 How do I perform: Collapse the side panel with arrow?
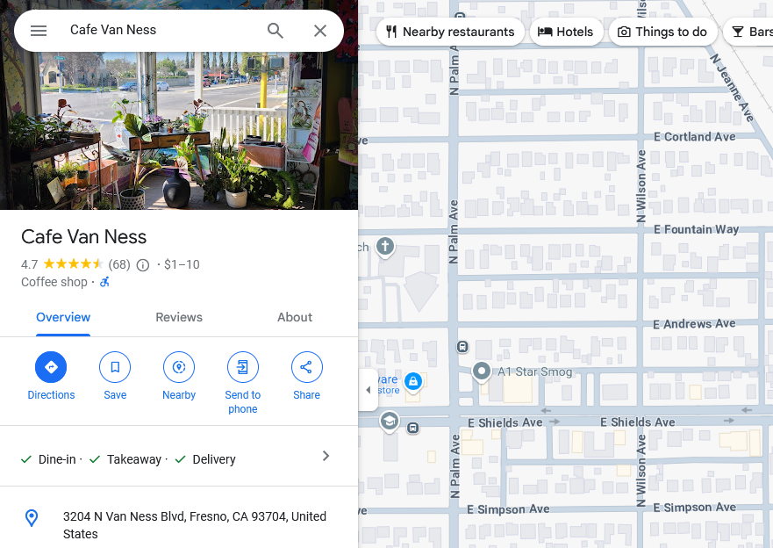point(369,390)
